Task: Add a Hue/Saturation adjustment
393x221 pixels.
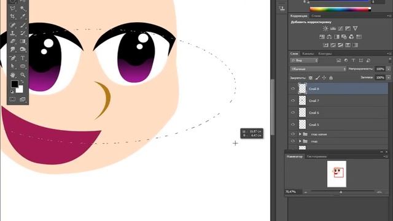Action: (x=322, y=37)
